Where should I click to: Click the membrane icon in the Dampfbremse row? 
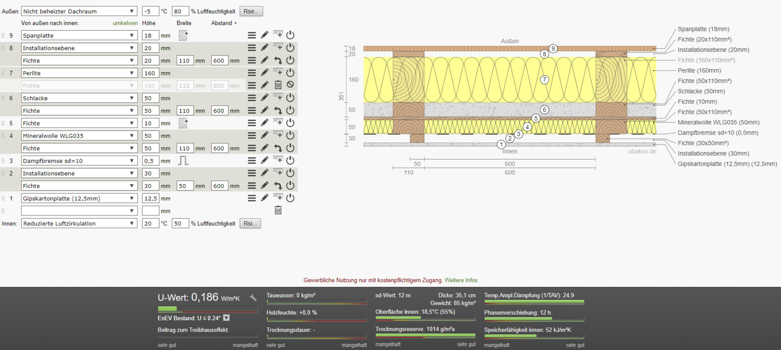(183, 161)
